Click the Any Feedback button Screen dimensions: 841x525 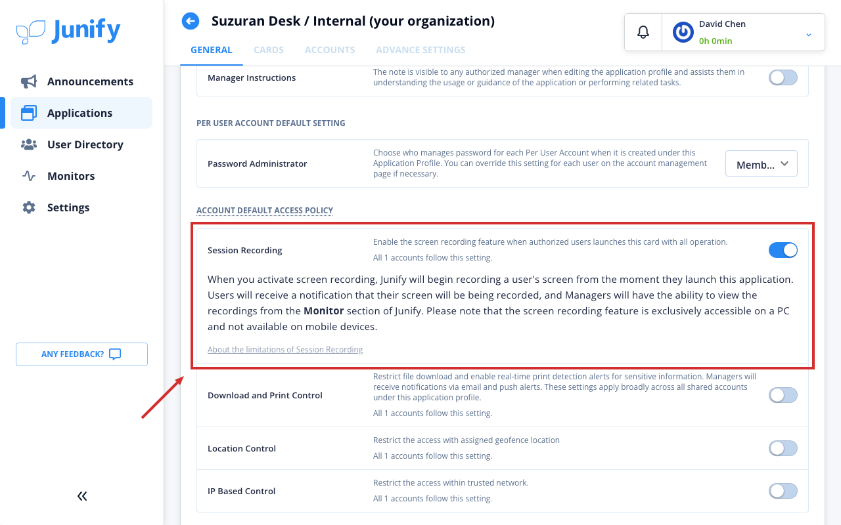[x=81, y=354]
